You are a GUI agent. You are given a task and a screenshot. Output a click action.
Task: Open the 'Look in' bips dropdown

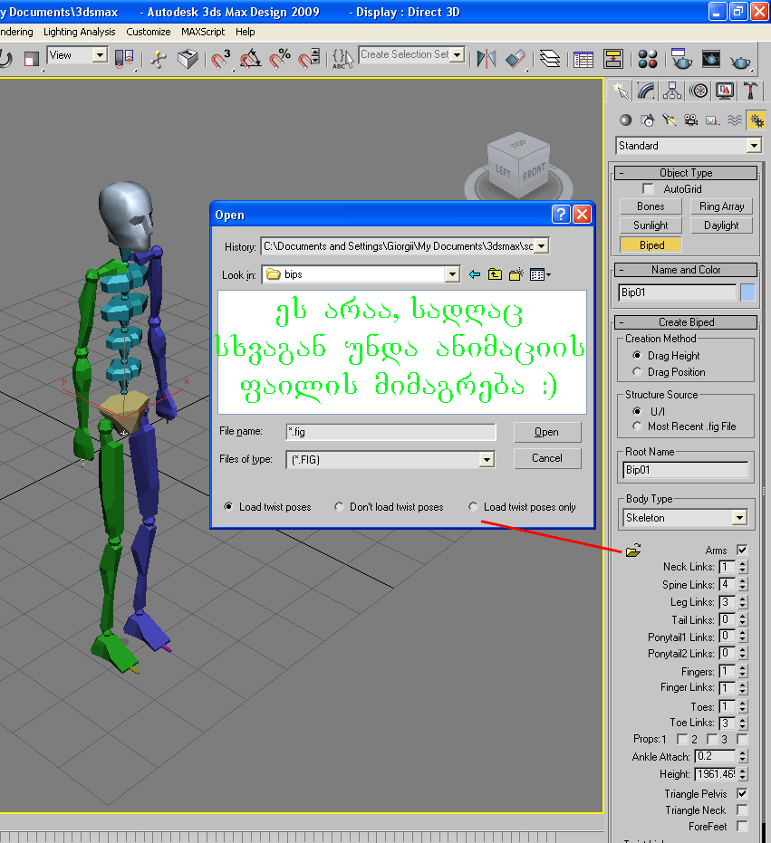point(452,274)
